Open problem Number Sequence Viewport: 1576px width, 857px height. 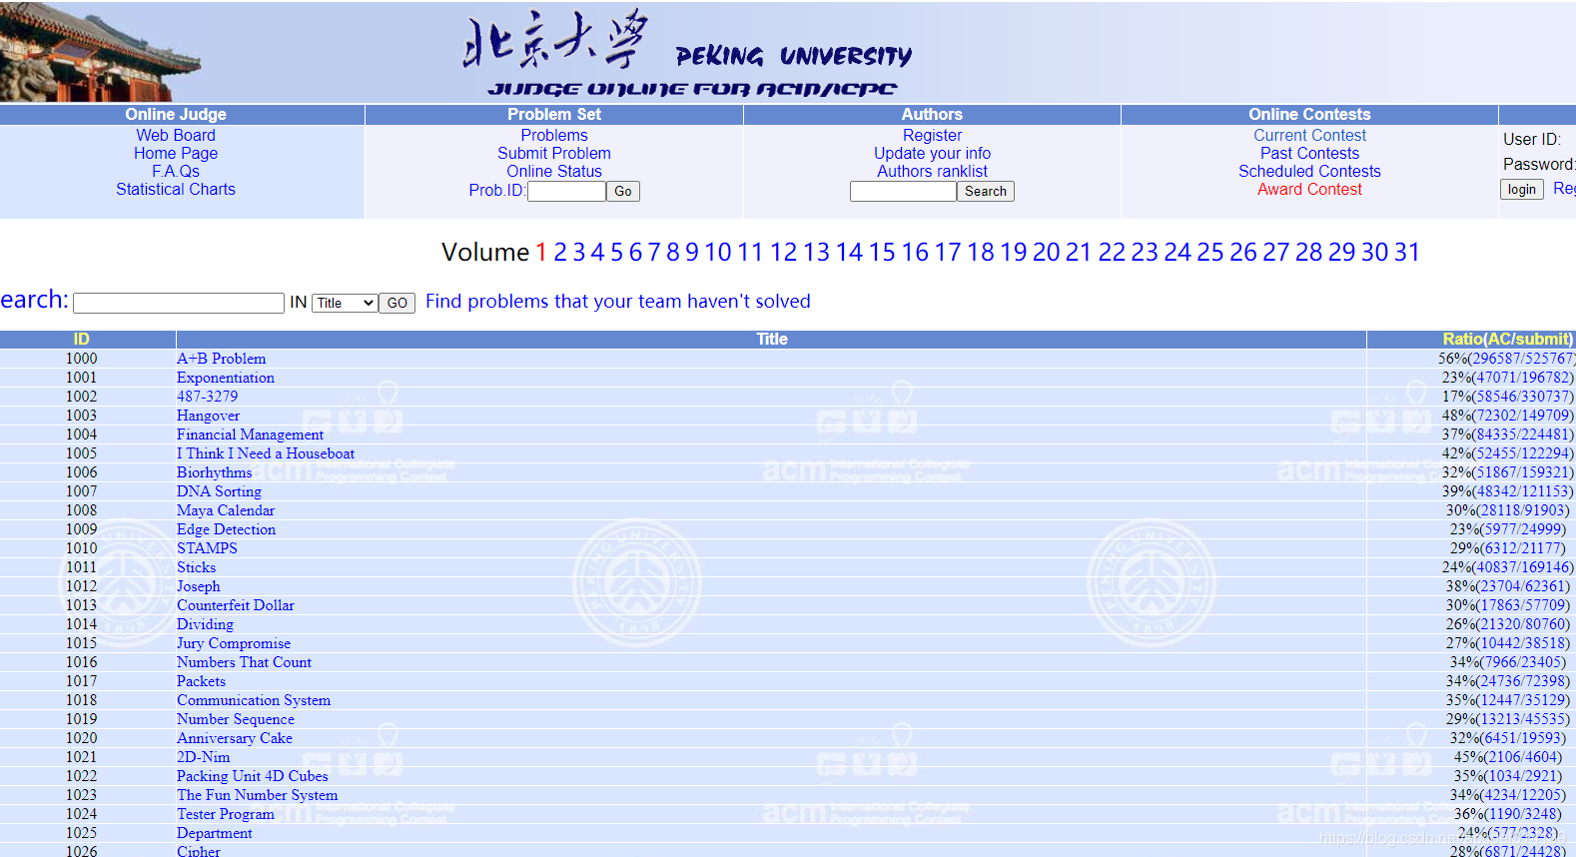[x=236, y=719]
